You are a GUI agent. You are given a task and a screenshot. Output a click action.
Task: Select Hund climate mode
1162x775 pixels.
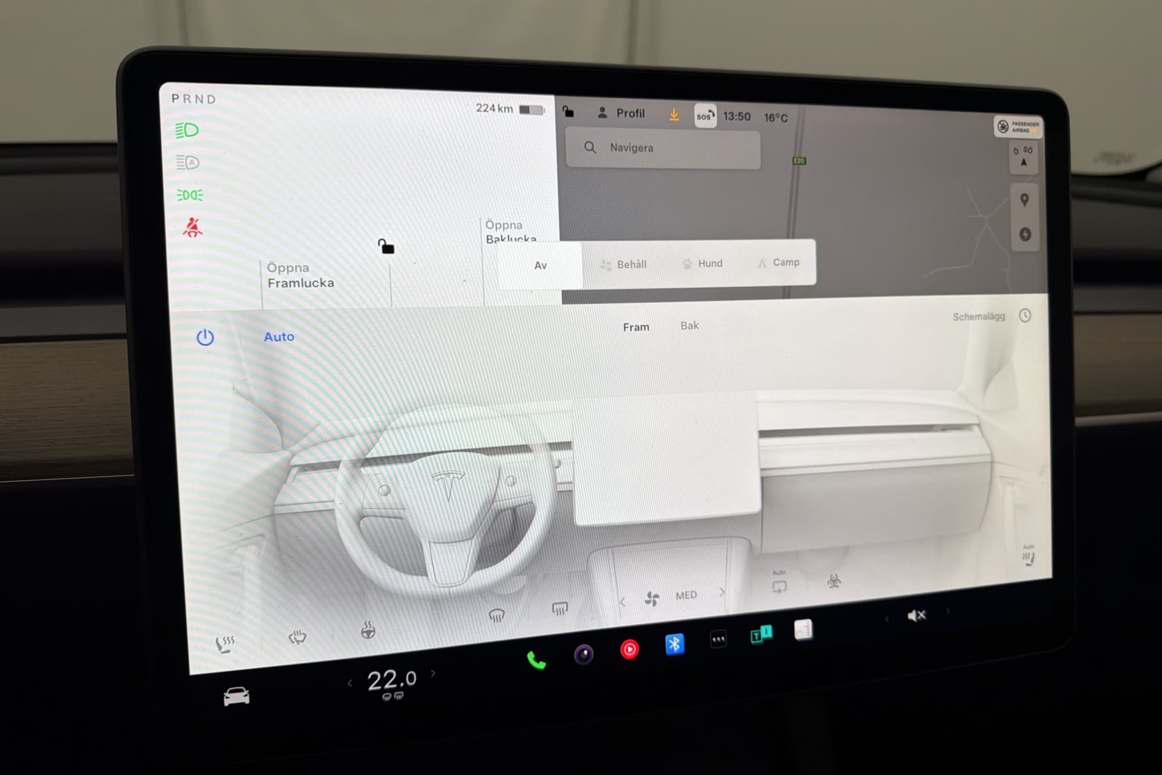(703, 263)
